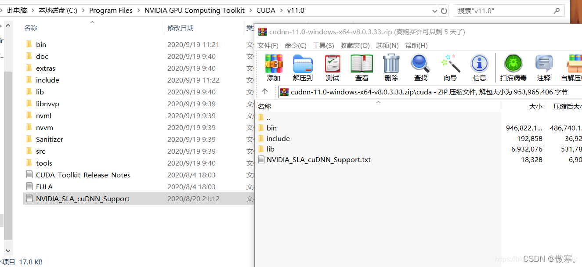
Task: Expand the breadcrumb chevron after Program Files
Action: pyautogui.click(x=138, y=11)
